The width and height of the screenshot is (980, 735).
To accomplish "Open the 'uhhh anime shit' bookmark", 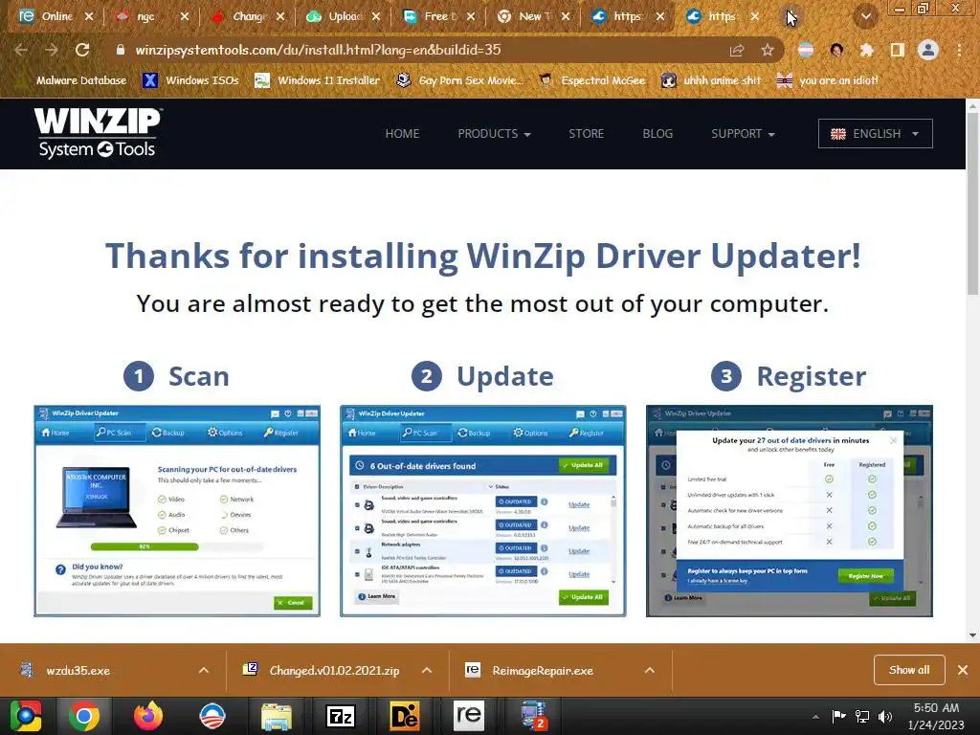I will click(711, 80).
